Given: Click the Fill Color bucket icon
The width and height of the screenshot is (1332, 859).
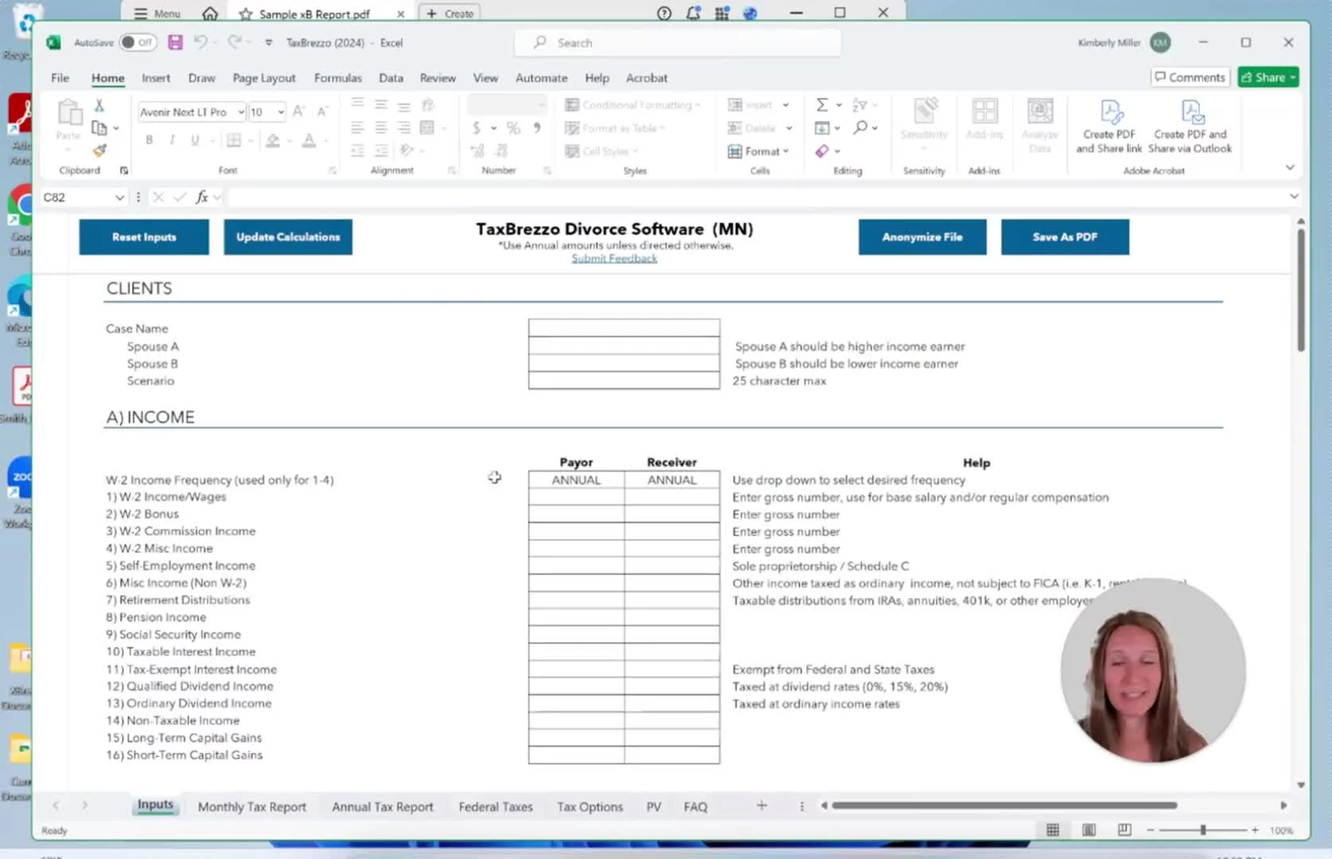Looking at the screenshot, I should pos(273,140).
